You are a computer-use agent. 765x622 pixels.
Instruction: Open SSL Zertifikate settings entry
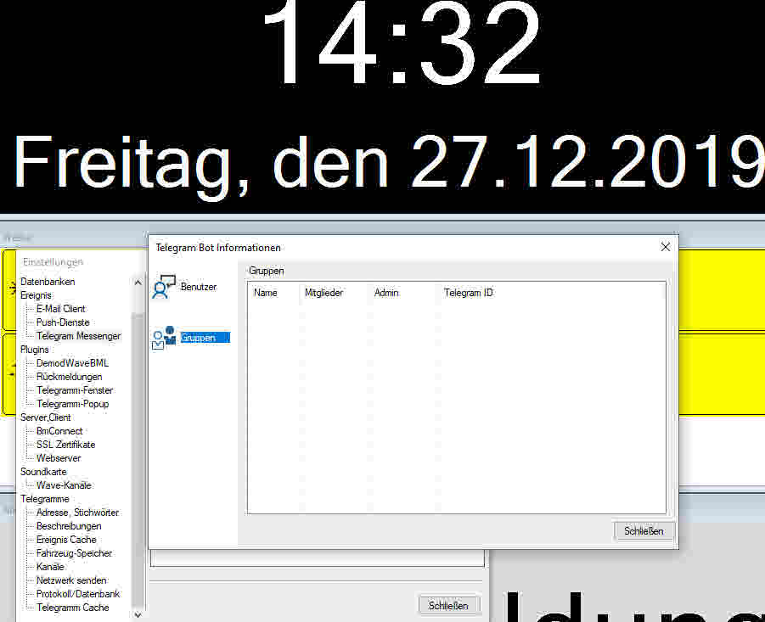click(65, 445)
